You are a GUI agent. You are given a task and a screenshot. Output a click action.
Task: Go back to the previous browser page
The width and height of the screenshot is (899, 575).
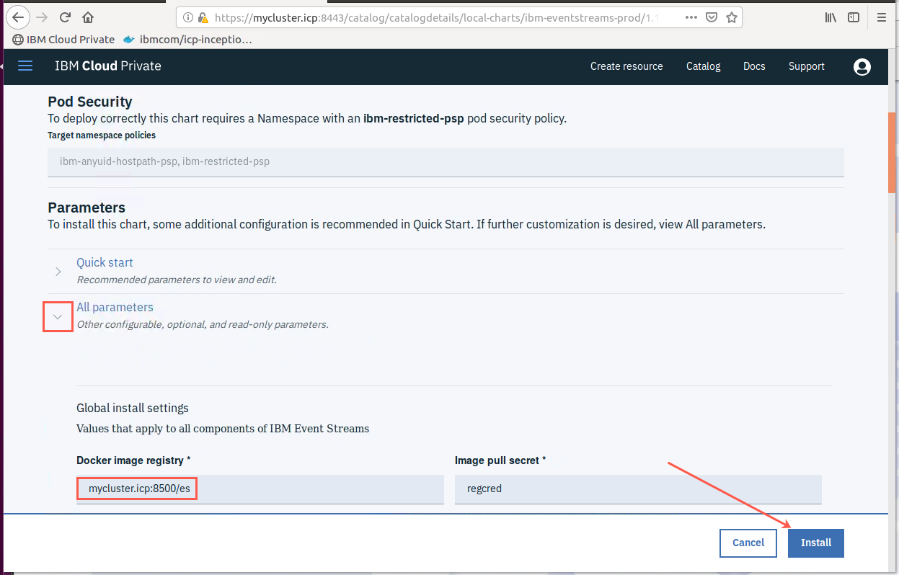(19, 17)
